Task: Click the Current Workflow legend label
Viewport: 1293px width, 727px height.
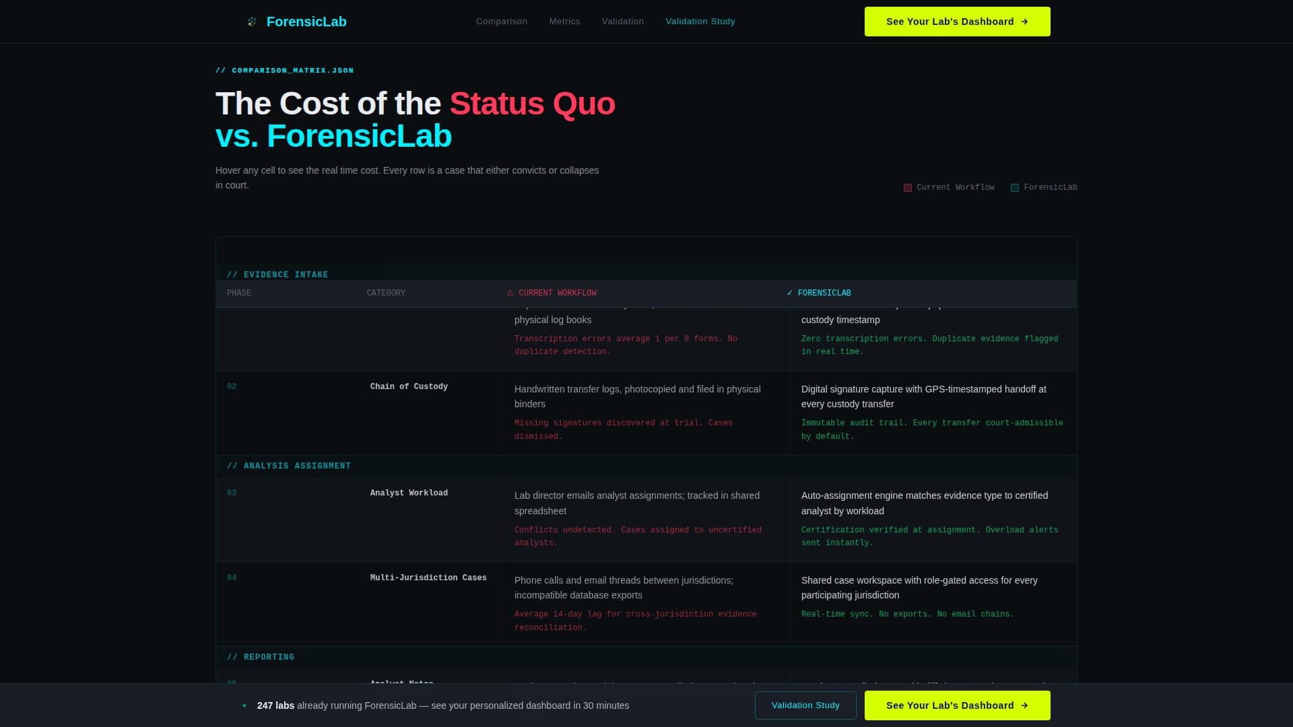Action: [x=956, y=187]
